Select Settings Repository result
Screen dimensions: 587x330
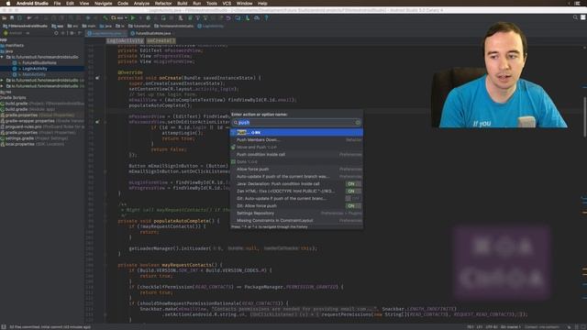[296, 214]
